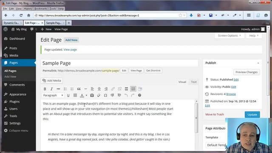
Task: Insert link using the chain icon
Action: coord(113,89)
